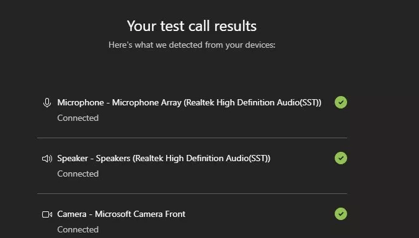Select the Microsoft Camera Front label
Screen dimensions: 419x238
pyautogui.click(x=140, y=214)
